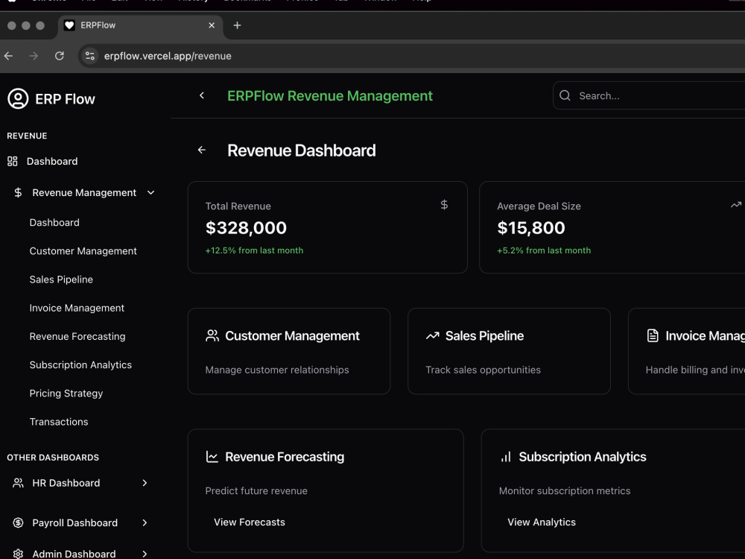Click the View Forecasts button
Image resolution: width=745 pixels, height=559 pixels.
250,522
